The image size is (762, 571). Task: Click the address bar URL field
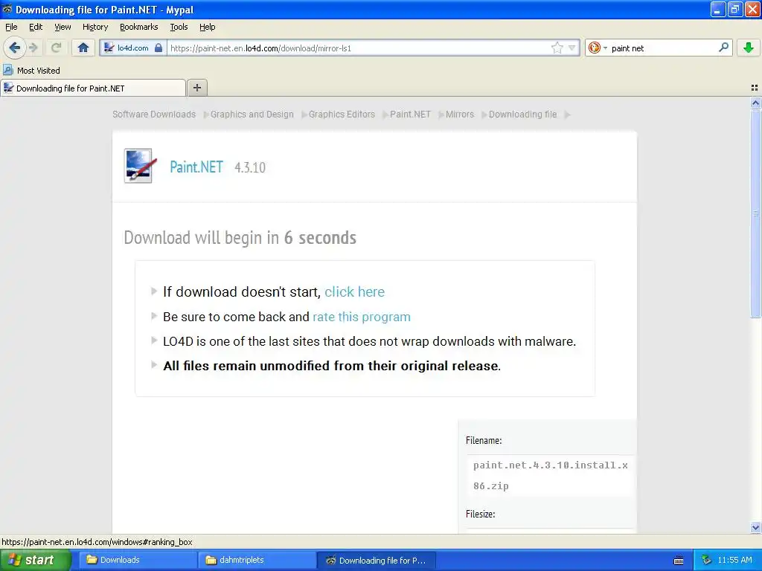pos(359,48)
